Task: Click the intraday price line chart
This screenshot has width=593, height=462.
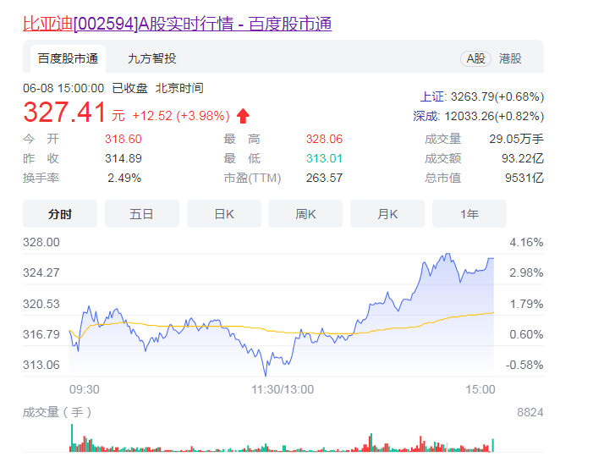Action: 282,314
